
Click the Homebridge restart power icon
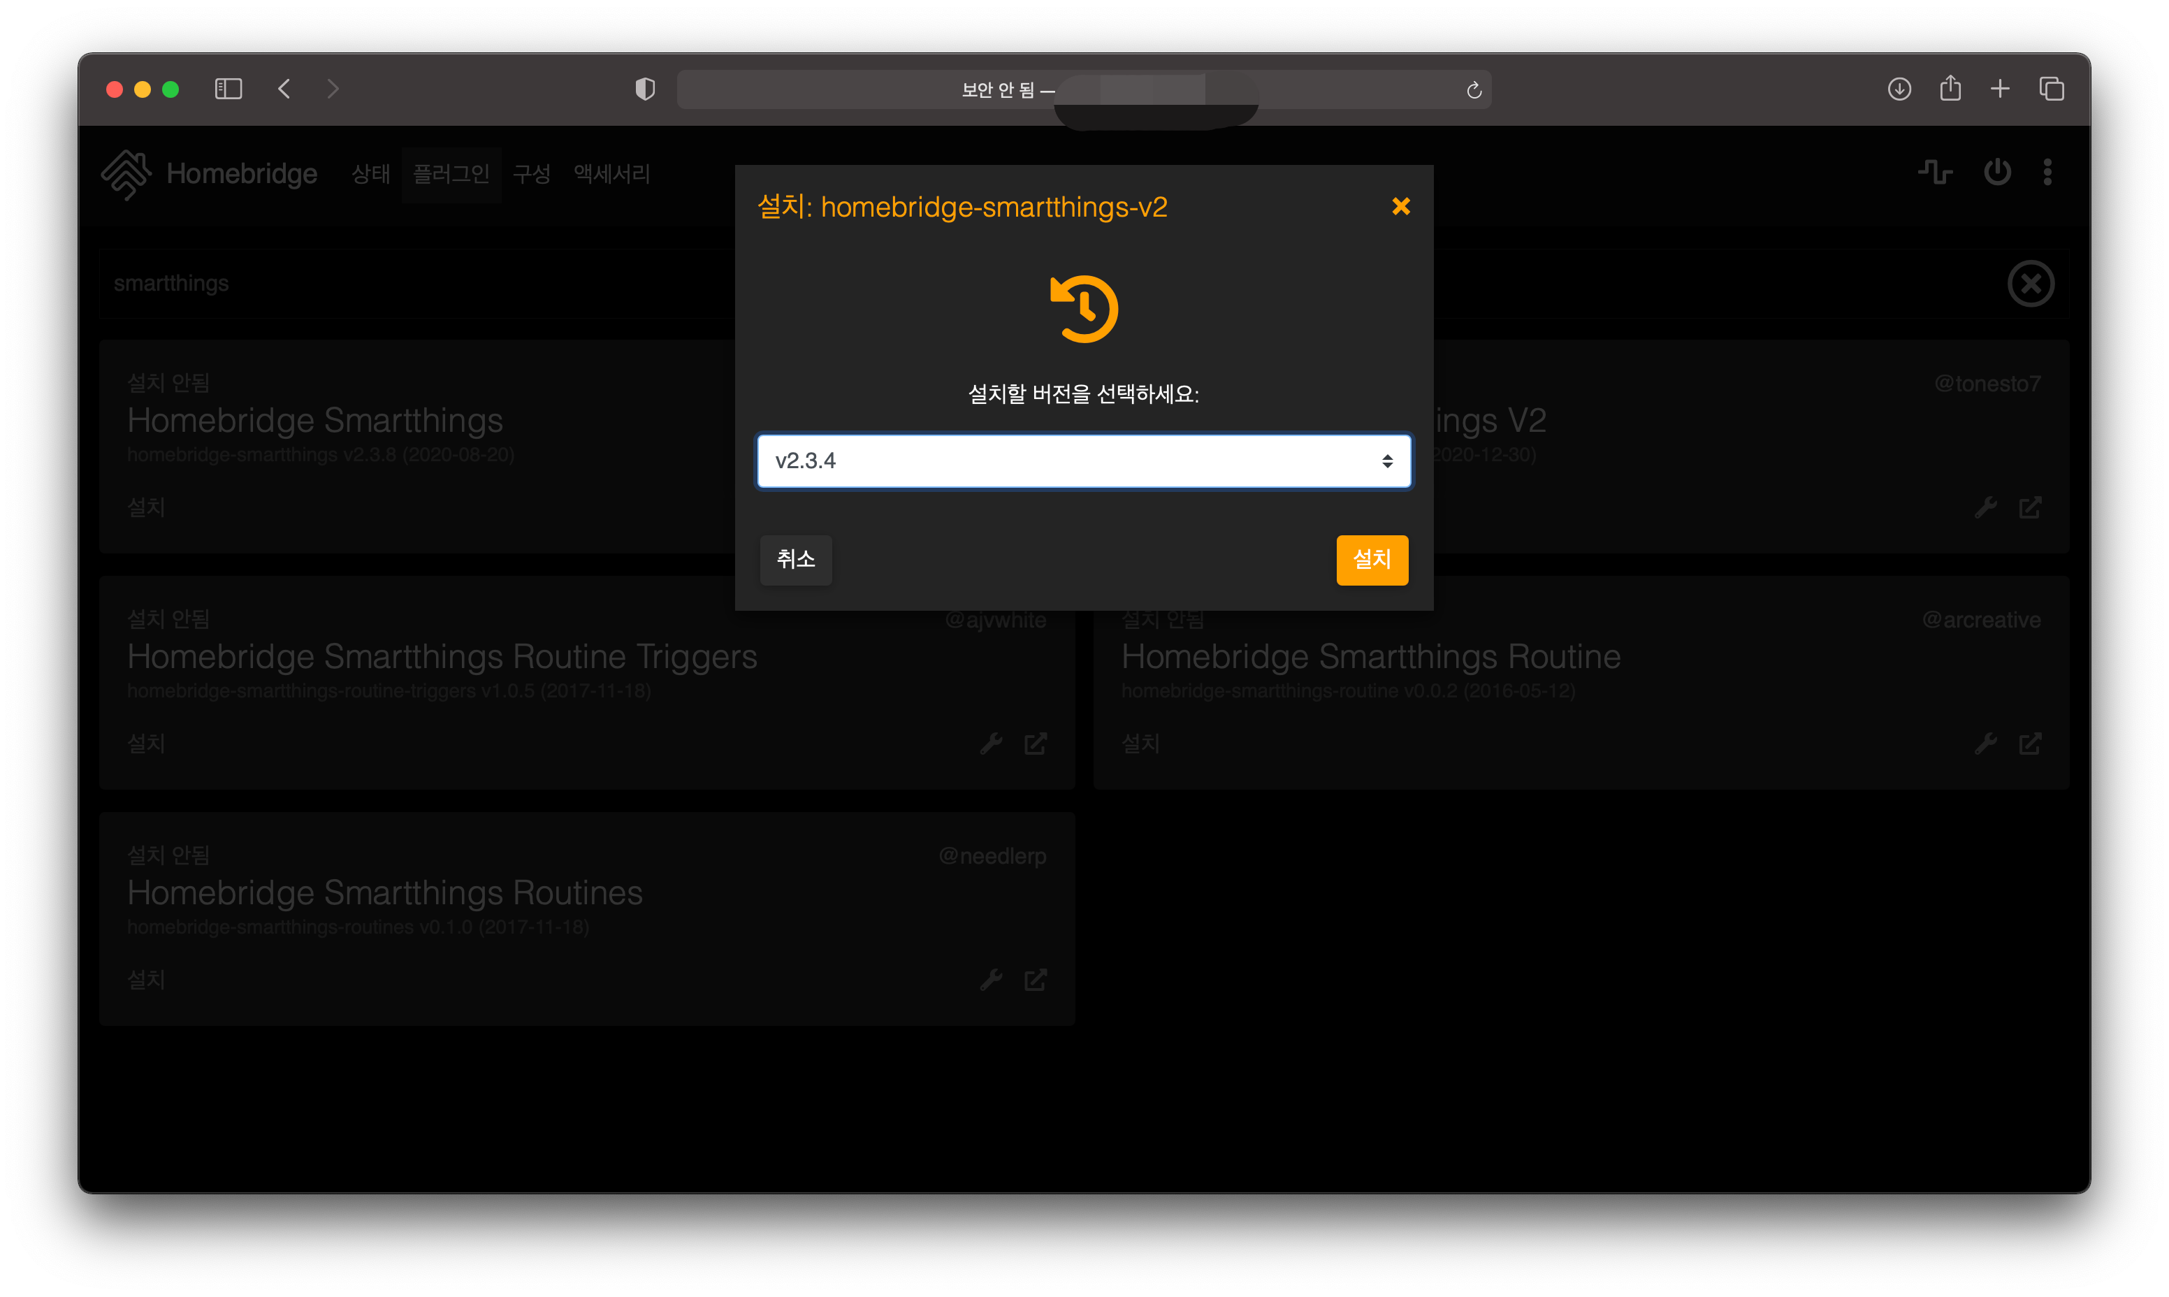click(x=1997, y=172)
